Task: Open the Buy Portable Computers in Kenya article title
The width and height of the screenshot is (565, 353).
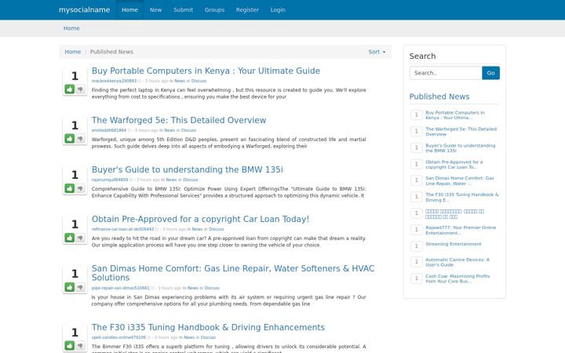Action: click(x=206, y=71)
